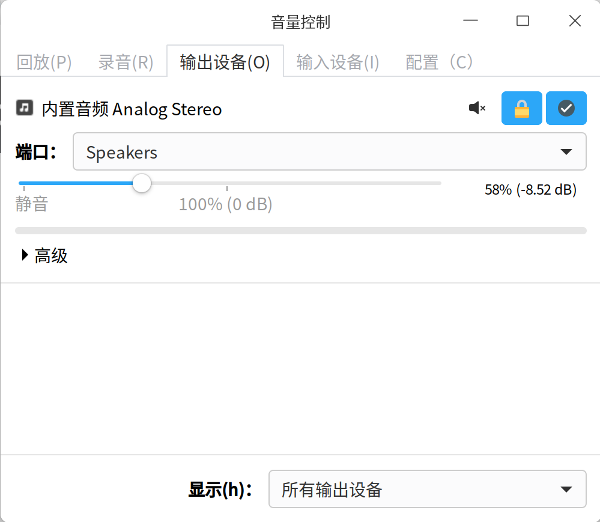600x522 pixels.
Task: Close the 音量控制 window
Action: coord(575,20)
